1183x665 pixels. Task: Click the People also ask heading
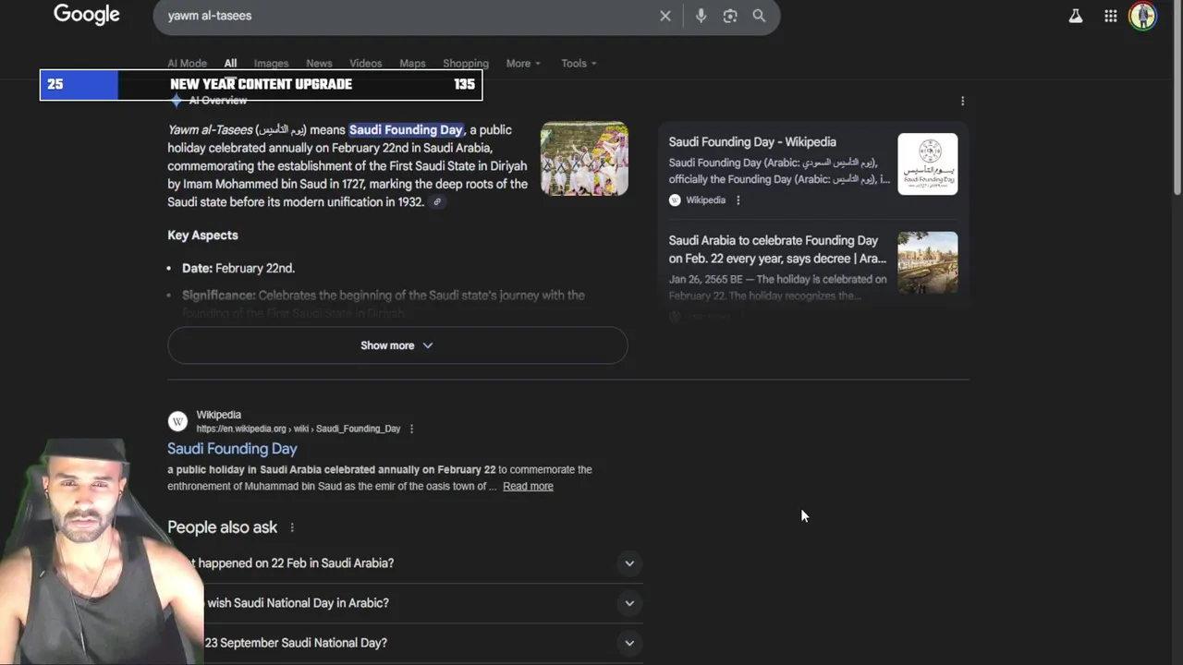222,527
